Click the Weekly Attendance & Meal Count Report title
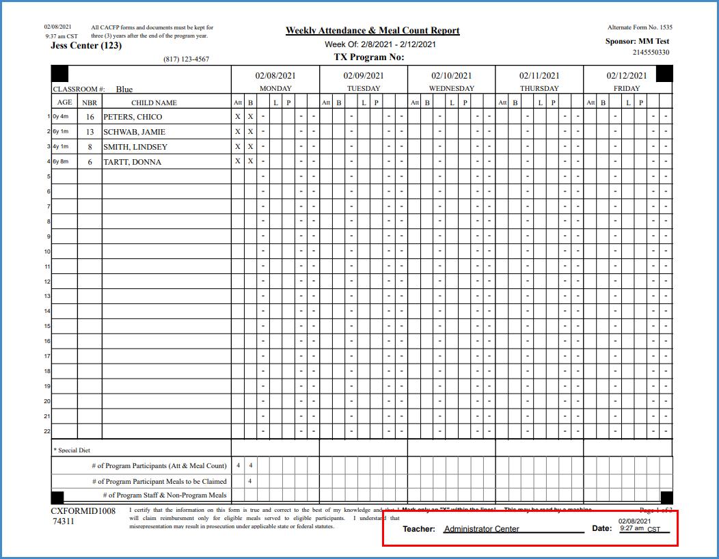The height and width of the screenshot is (559, 719). click(372, 30)
